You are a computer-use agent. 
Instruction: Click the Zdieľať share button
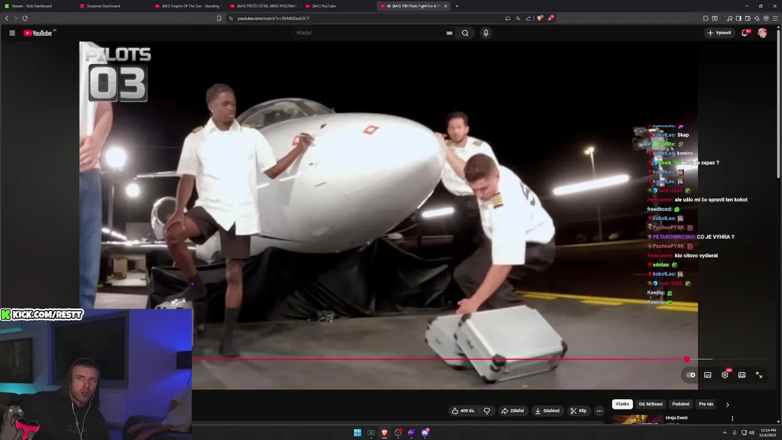pyautogui.click(x=513, y=411)
